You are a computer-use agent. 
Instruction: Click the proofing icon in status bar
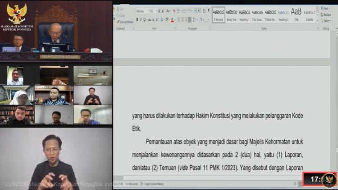(142, 184)
